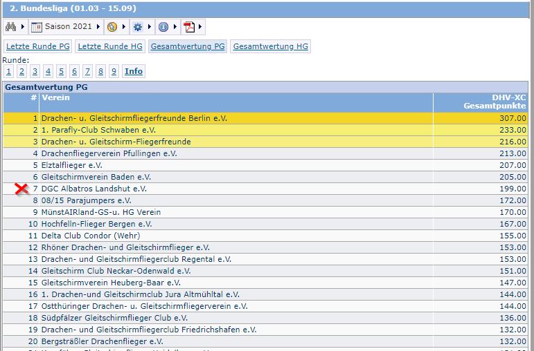Select Drachen- und Gleitschirmfliegerclub Friedrichshafen e.V.

pyautogui.click(x=149, y=330)
